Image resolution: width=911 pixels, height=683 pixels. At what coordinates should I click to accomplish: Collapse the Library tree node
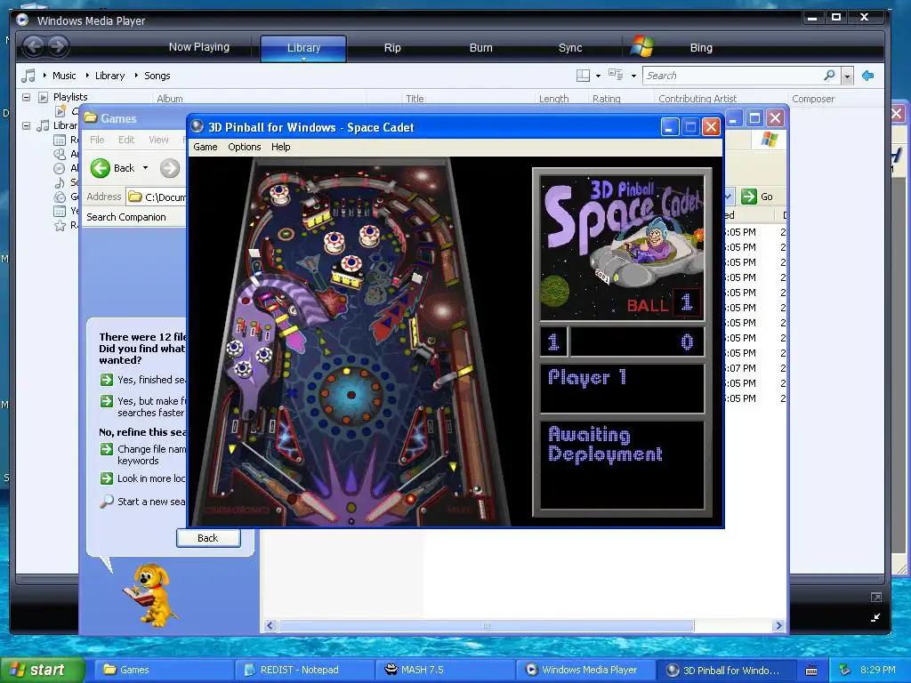pyautogui.click(x=26, y=125)
